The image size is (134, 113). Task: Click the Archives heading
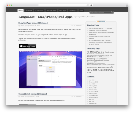pyautogui.click(x=91, y=77)
